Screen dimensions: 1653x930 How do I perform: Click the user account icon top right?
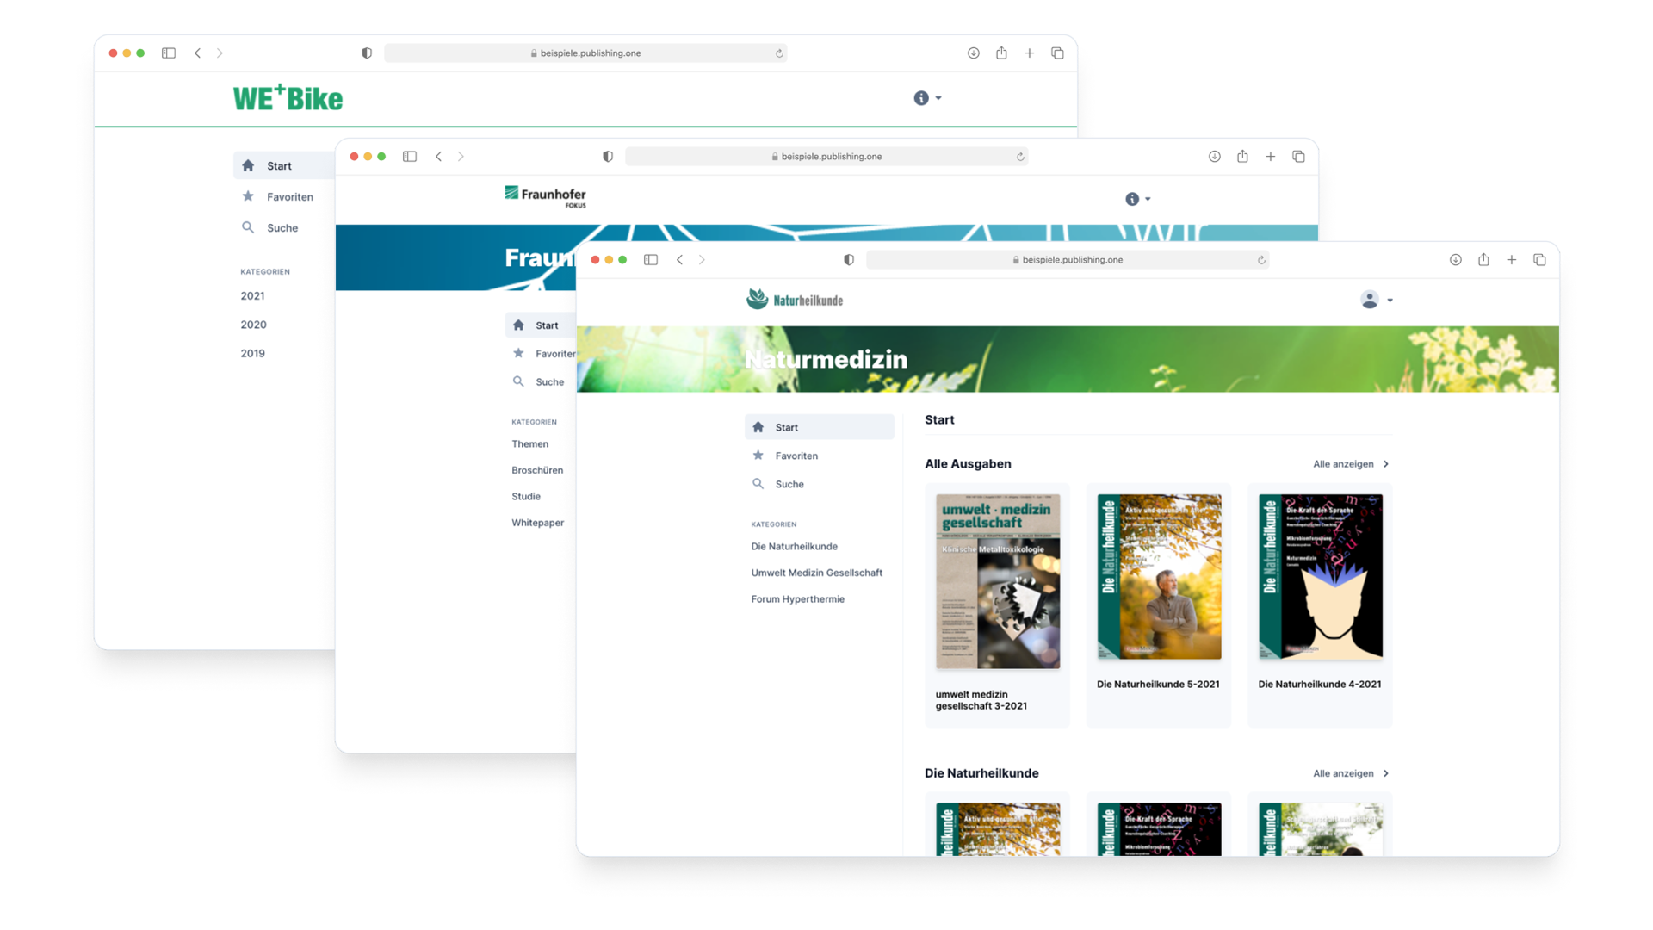pos(1371,299)
